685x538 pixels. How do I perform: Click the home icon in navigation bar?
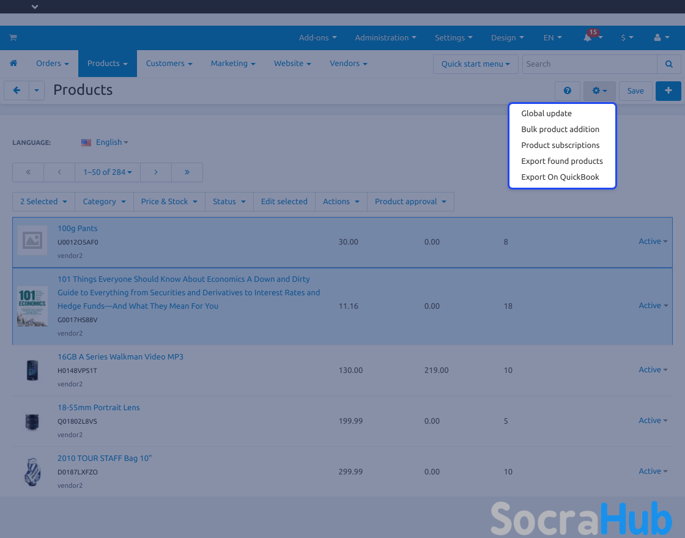click(13, 64)
